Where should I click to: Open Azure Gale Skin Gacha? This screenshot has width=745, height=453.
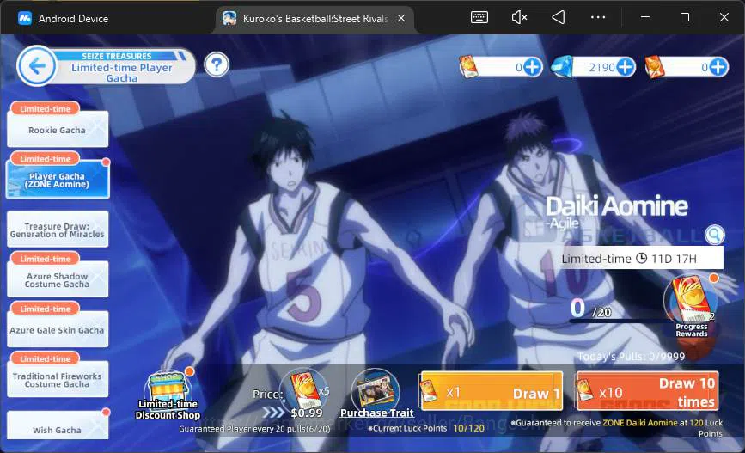click(x=58, y=329)
